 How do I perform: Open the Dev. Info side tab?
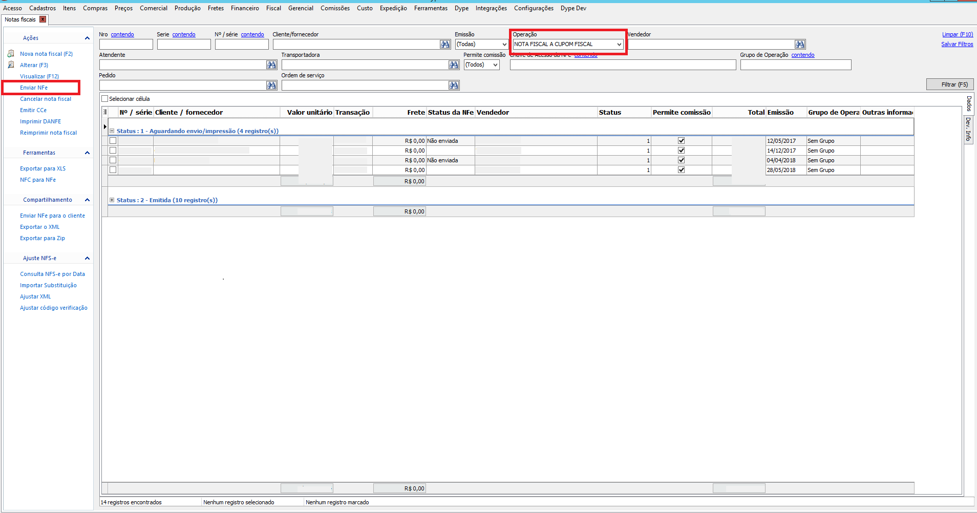(x=968, y=129)
